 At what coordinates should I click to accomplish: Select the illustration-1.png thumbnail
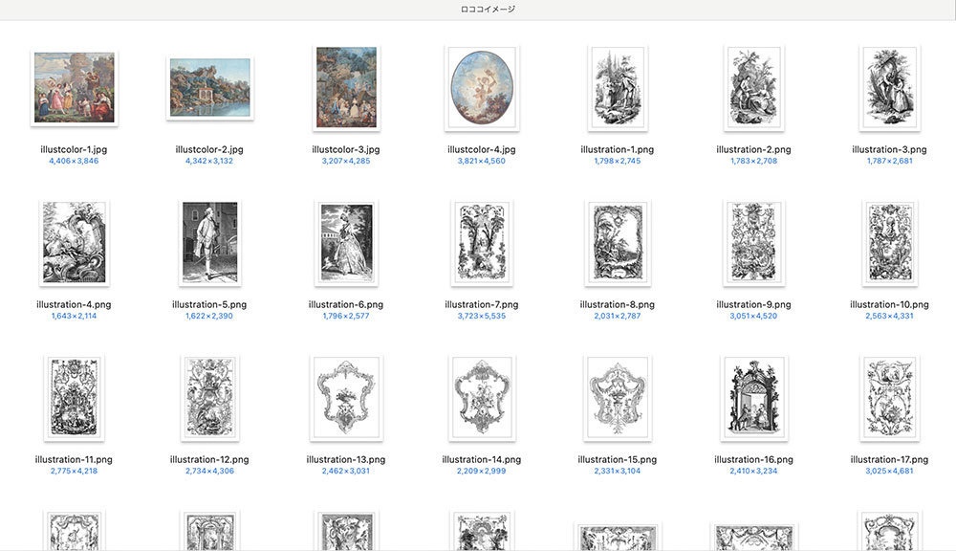(618, 88)
